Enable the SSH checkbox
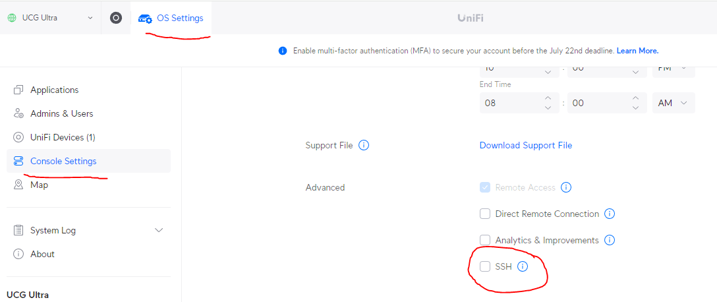Screen dimensions: 717x302 (485, 266)
